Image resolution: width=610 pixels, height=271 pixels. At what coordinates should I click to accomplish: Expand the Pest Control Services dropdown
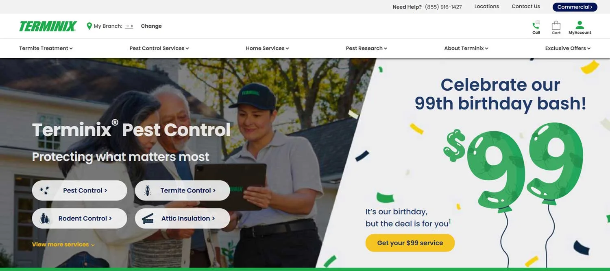point(159,48)
